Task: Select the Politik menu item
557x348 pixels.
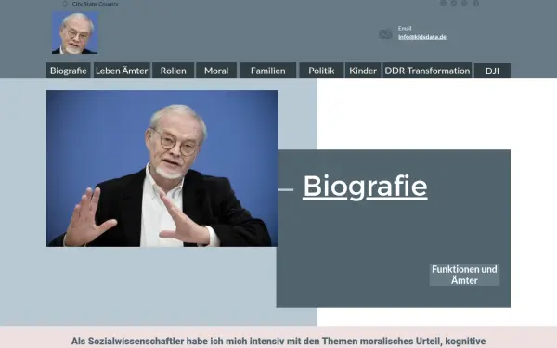Action: (x=321, y=71)
